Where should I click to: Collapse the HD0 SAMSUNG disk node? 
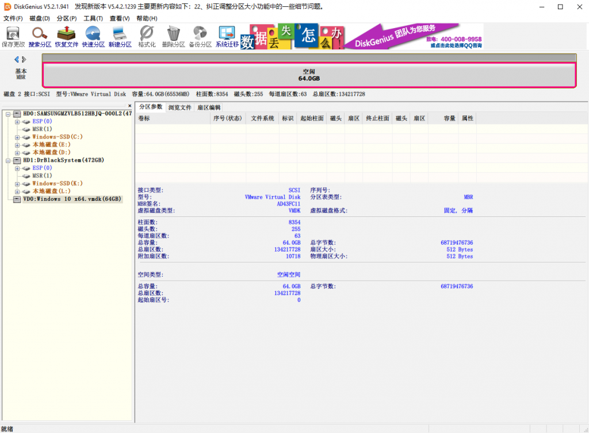[x=8, y=114]
